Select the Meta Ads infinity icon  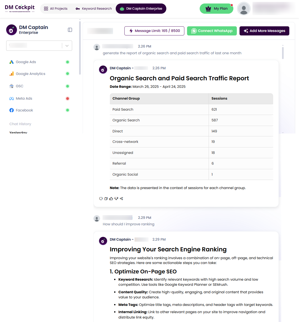tap(12, 99)
